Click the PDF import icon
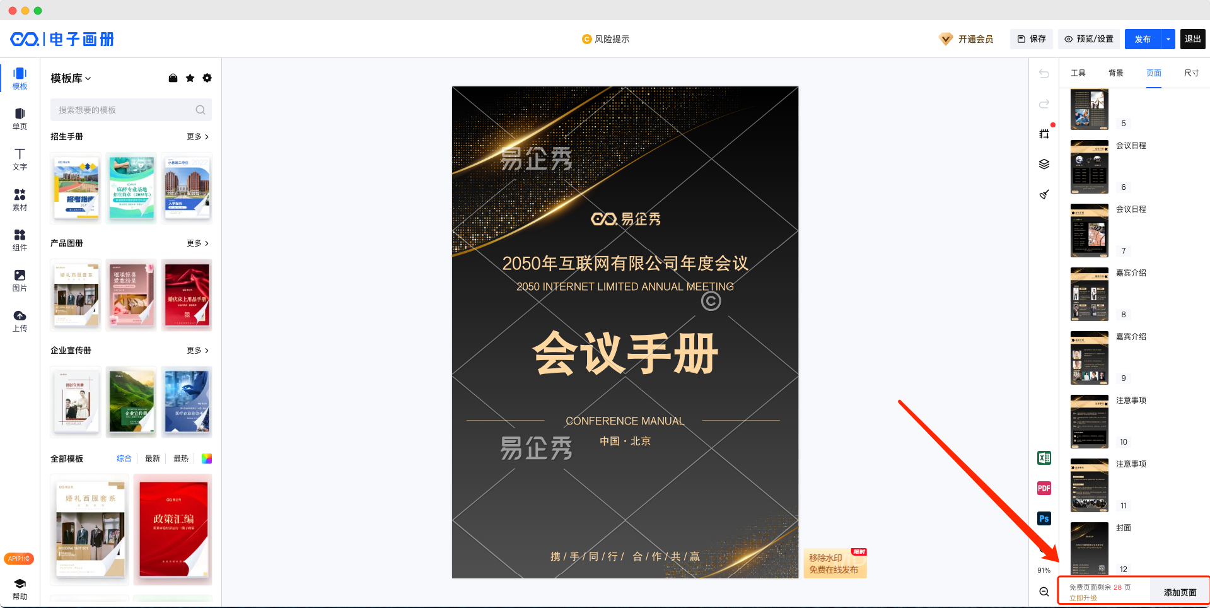This screenshot has height=608, width=1210. coord(1044,488)
